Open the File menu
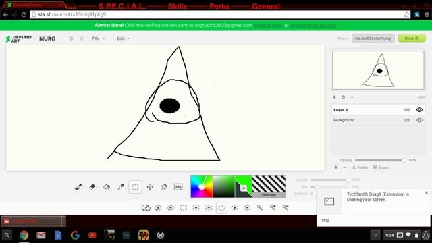This screenshot has width=432, height=243. tap(99, 38)
